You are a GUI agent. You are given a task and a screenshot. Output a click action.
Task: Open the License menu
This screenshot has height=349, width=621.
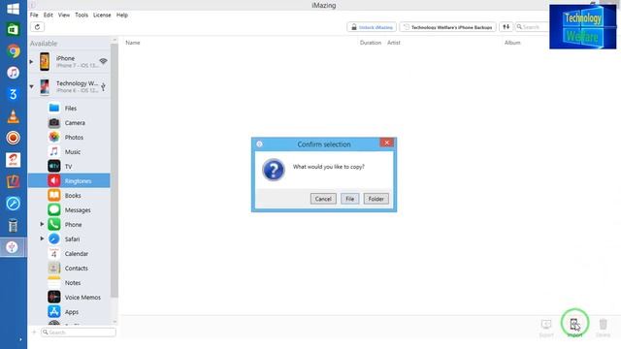pyautogui.click(x=102, y=16)
